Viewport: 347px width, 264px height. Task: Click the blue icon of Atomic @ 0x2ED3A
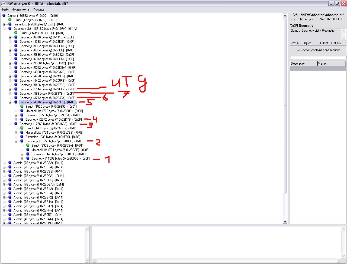click(10, 176)
